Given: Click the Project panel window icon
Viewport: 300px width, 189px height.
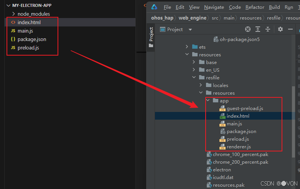Looking at the screenshot, I should pos(162,30).
